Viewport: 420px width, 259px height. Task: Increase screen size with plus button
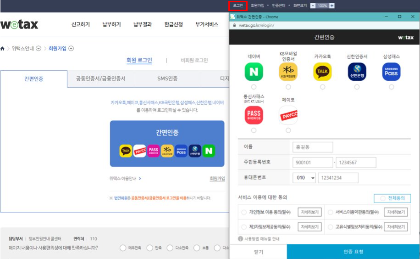332,6
